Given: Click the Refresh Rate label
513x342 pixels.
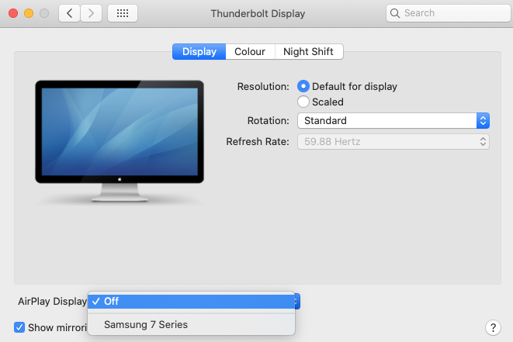Looking at the screenshot, I should (258, 142).
